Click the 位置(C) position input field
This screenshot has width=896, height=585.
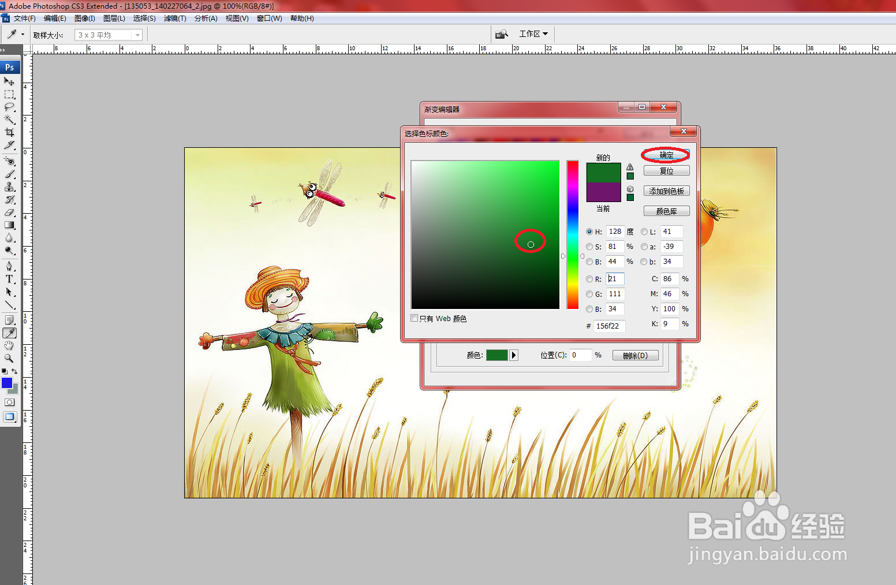pos(580,355)
